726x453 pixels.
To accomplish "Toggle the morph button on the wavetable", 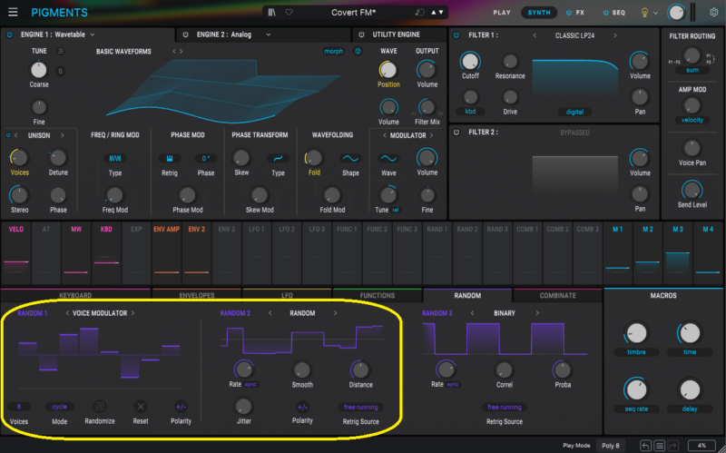I will point(333,51).
